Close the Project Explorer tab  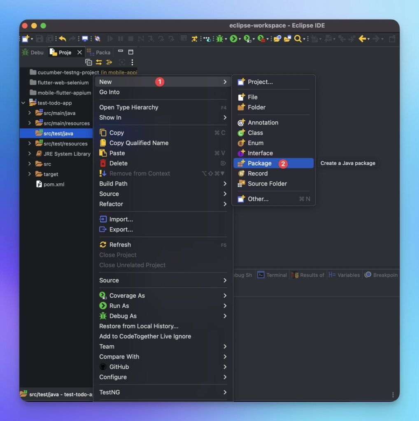[79, 52]
